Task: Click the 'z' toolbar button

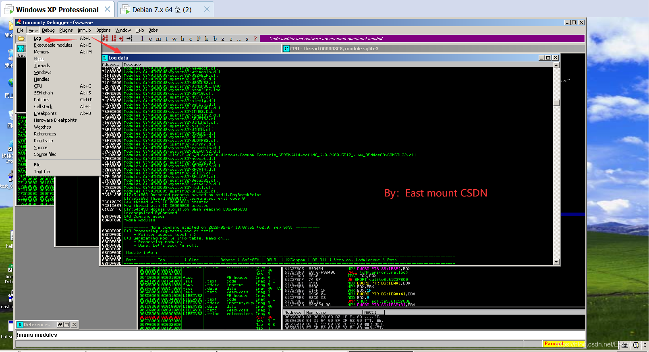Action: [223, 39]
